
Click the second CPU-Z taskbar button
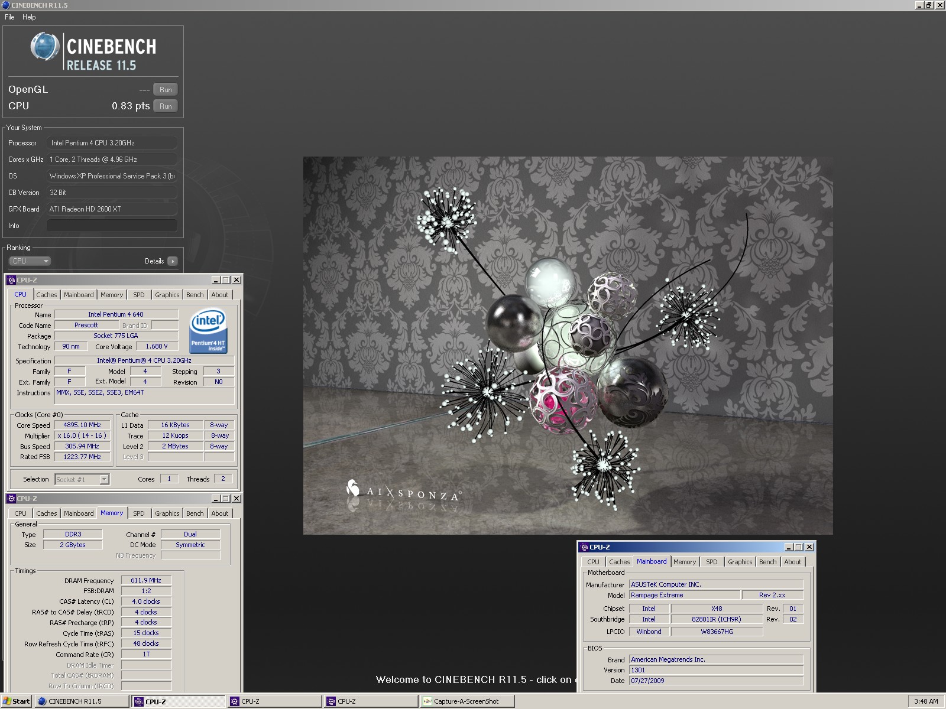coord(275,701)
